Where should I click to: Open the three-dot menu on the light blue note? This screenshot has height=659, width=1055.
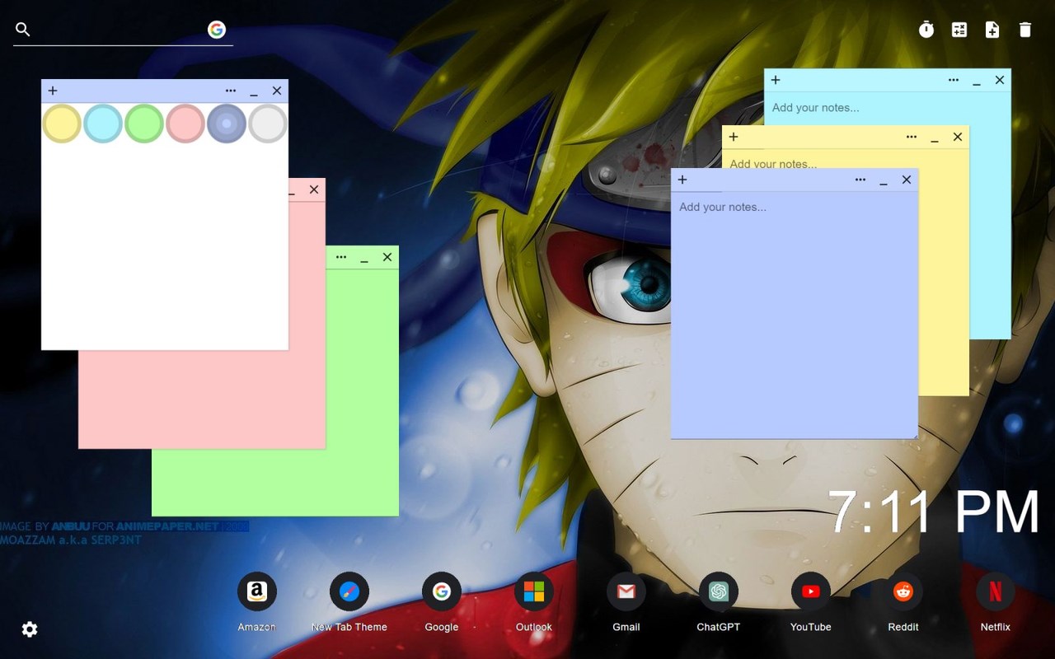tap(954, 80)
